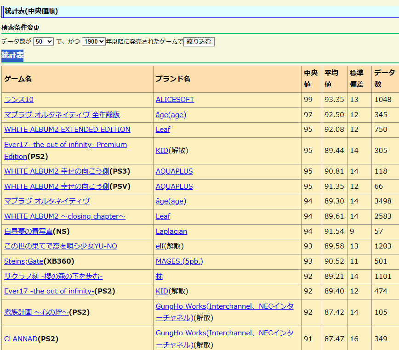The image size is (399, 350).
Task: Click the 枕 brand link
Action: point(159,277)
